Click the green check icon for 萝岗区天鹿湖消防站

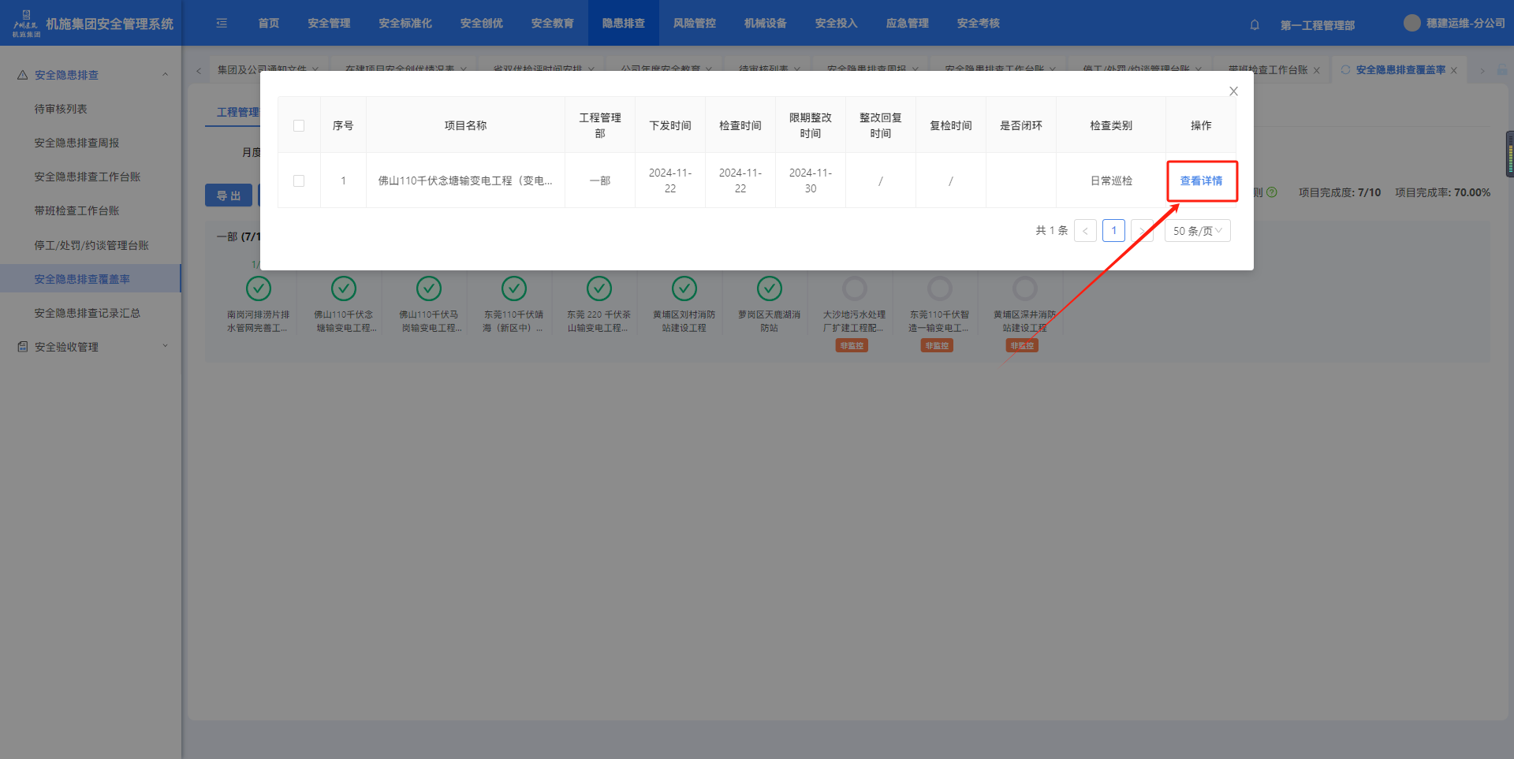click(x=769, y=288)
